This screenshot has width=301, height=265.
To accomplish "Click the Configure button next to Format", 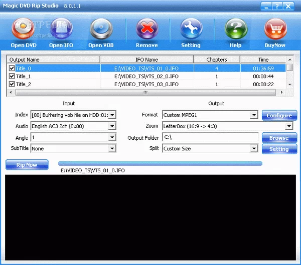I will point(278,115).
